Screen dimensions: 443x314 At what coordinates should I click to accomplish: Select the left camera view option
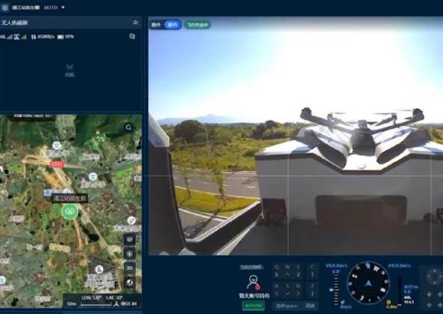156,25
